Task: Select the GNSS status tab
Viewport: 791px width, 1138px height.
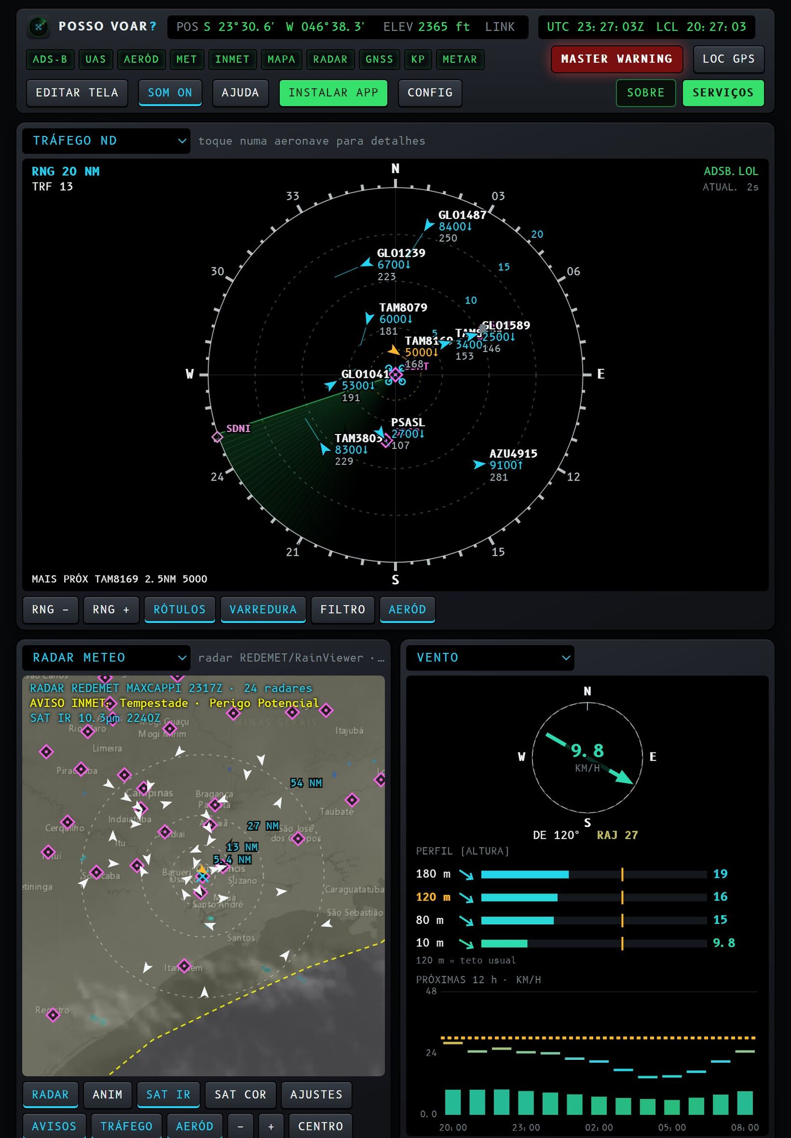Action: [379, 59]
